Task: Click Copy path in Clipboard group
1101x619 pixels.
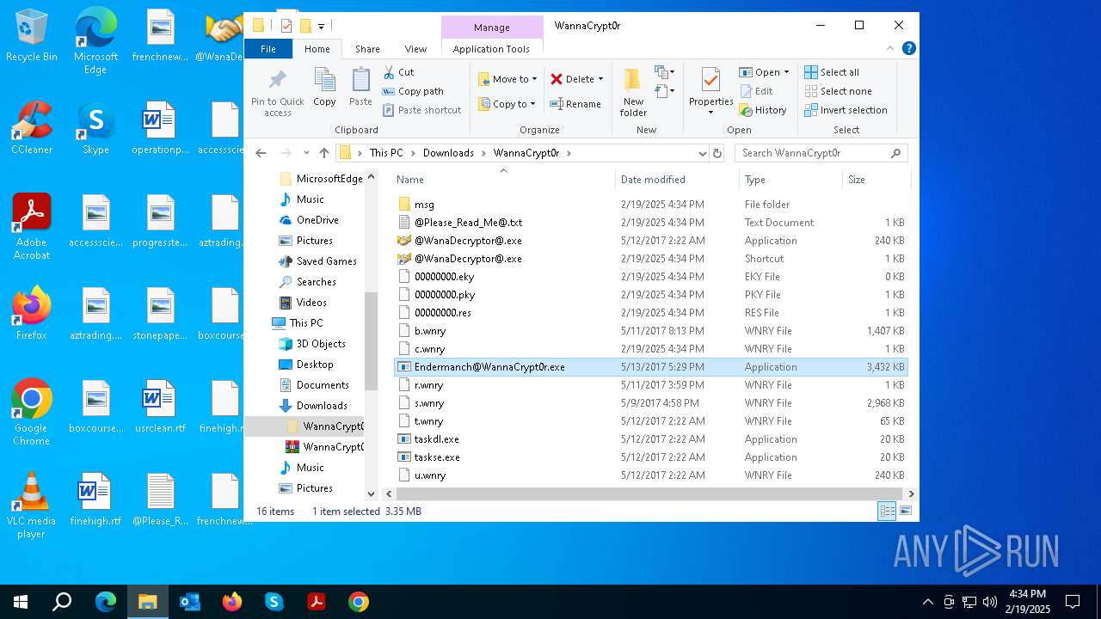Action: click(x=413, y=91)
